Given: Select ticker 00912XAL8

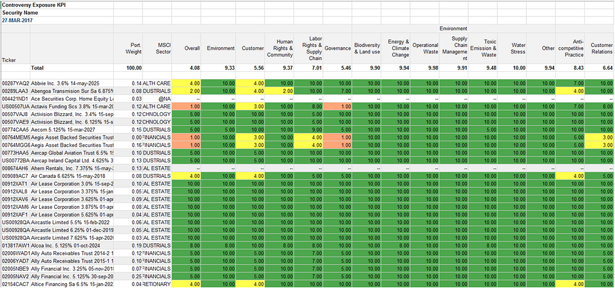Looking at the screenshot, I should (16, 191).
